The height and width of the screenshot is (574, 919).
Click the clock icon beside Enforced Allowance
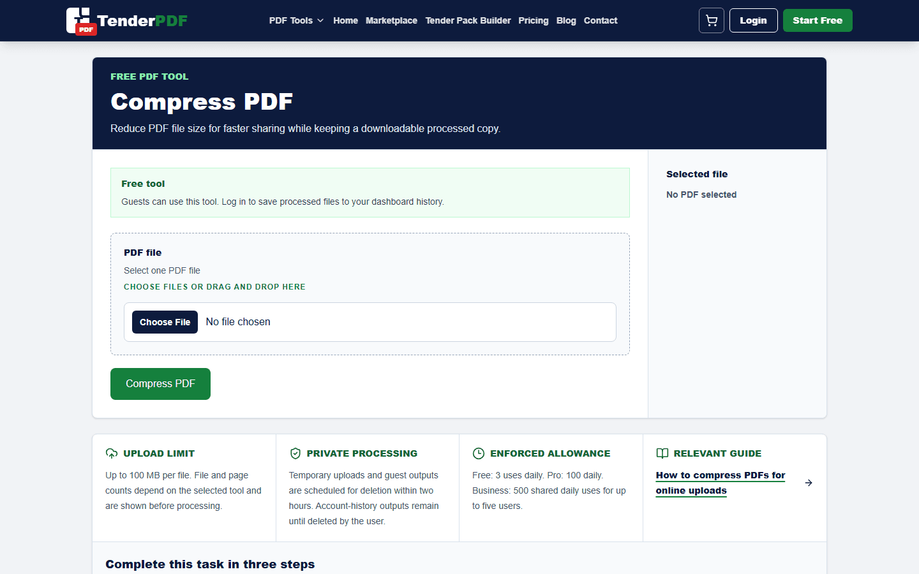coord(479,453)
